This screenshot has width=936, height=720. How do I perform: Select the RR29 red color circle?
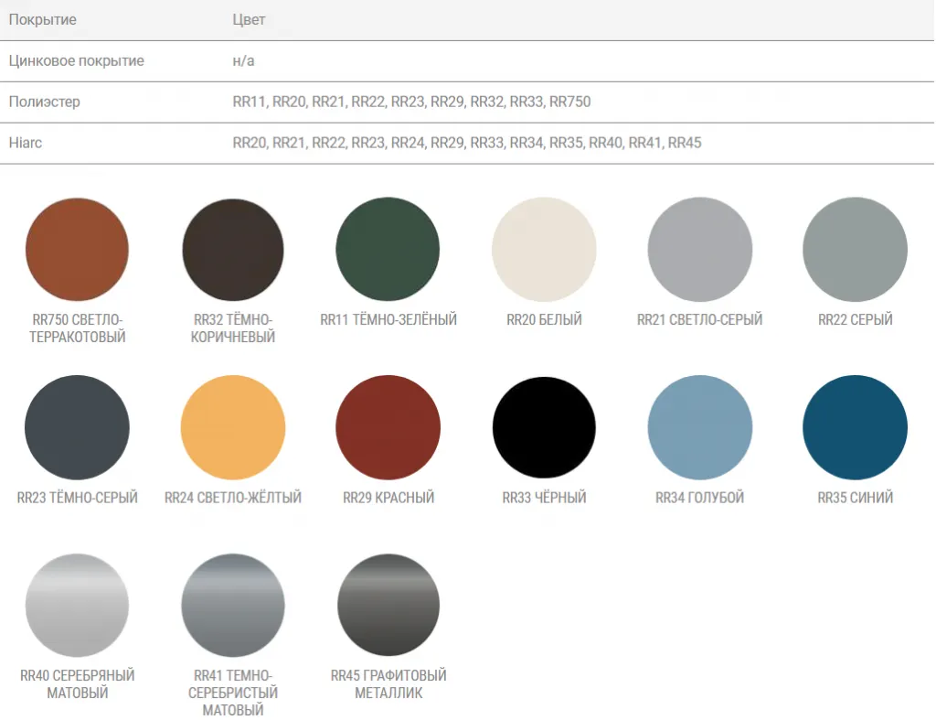coord(388,427)
